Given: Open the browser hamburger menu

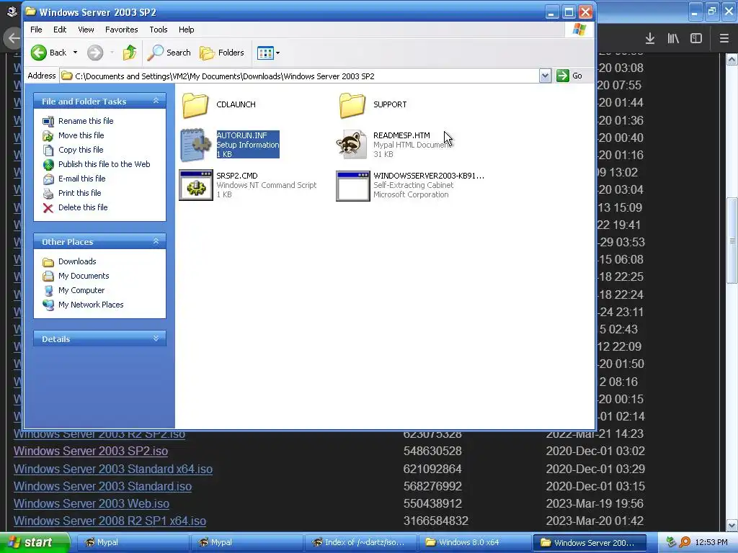Looking at the screenshot, I should pyautogui.click(x=724, y=39).
